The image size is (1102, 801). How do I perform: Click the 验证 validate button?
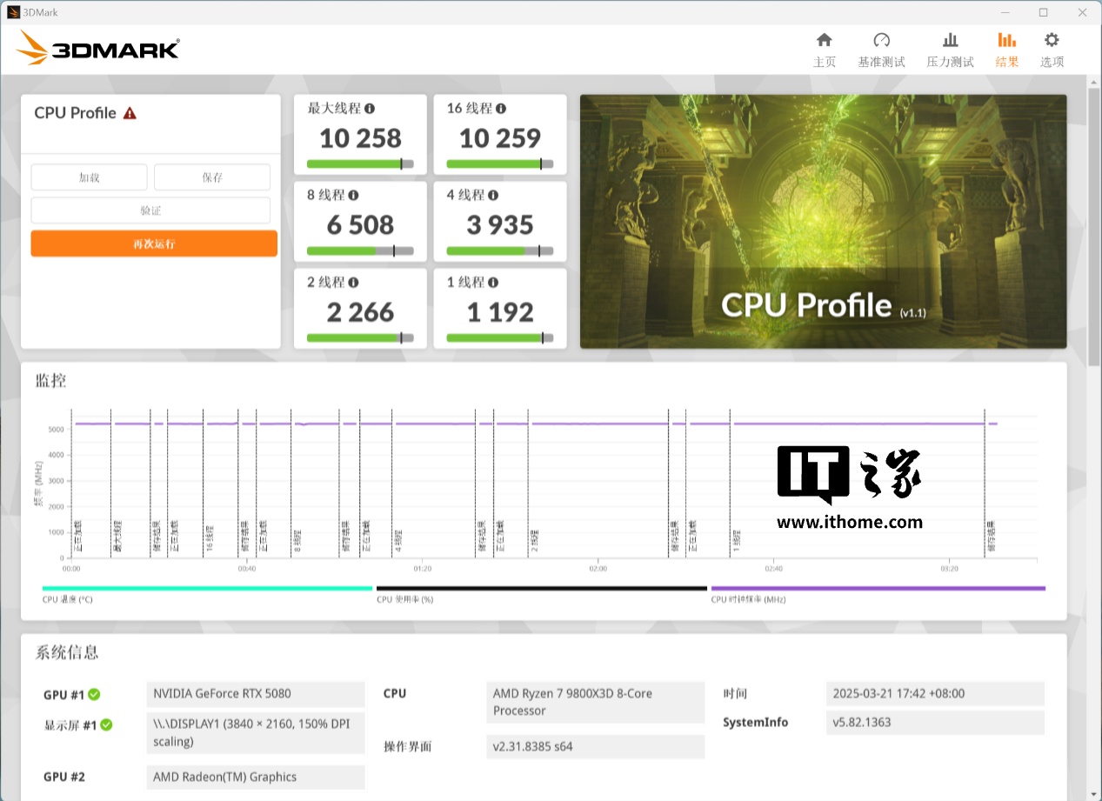(150, 210)
